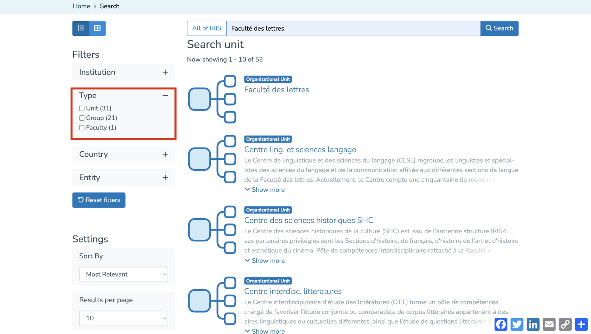Image resolution: width=591 pixels, height=334 pixels.
Task: Switch to list view layout
Action: point(81,28)
